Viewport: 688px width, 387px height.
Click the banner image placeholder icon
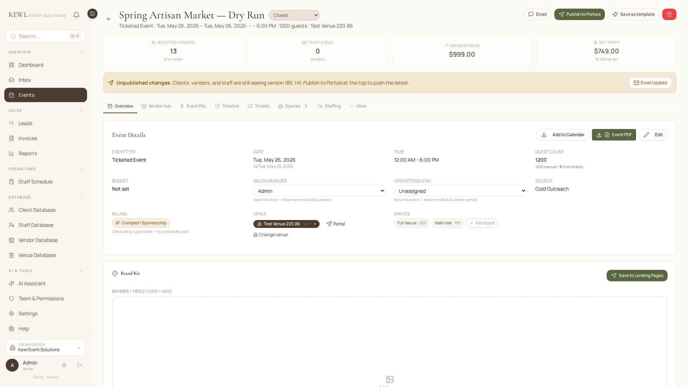pyautogui.click(x=390, y=379)
